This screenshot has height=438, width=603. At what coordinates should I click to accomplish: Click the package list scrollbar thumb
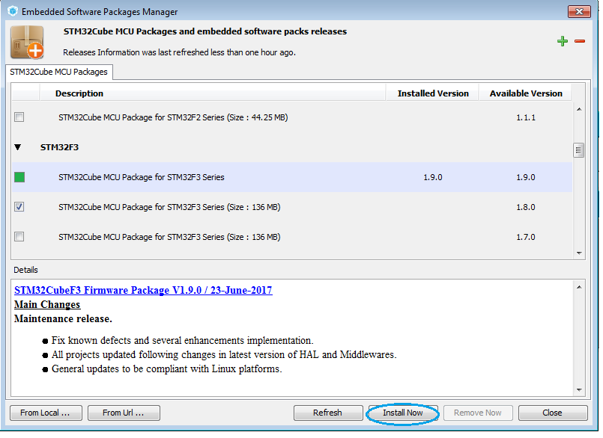(578, 150)
